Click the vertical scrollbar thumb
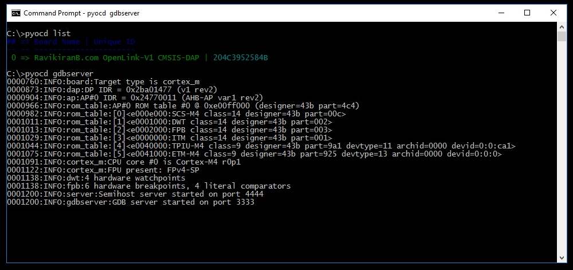 tap(562, 37)
